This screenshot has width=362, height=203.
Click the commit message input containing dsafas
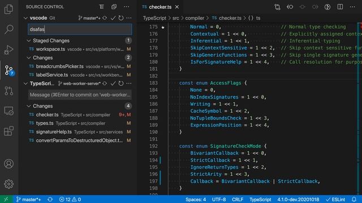[x=80, y=29]
